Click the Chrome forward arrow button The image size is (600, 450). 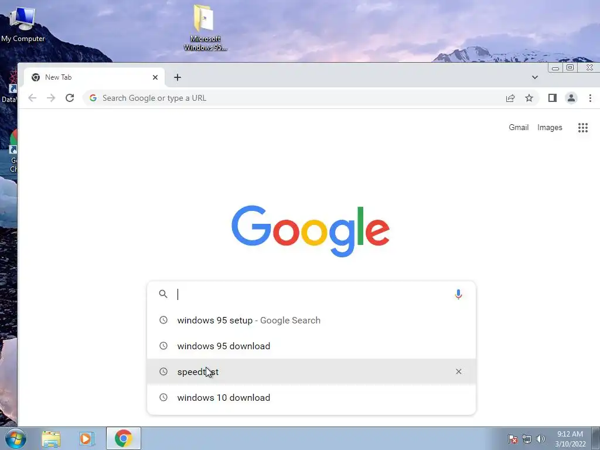(x=51, y=98)
